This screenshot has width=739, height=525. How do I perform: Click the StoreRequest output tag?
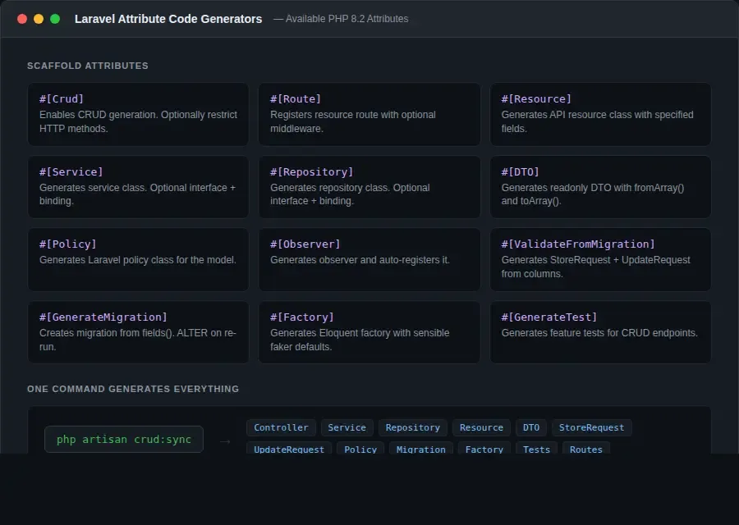pyautogui.click(x=591, y=427)
